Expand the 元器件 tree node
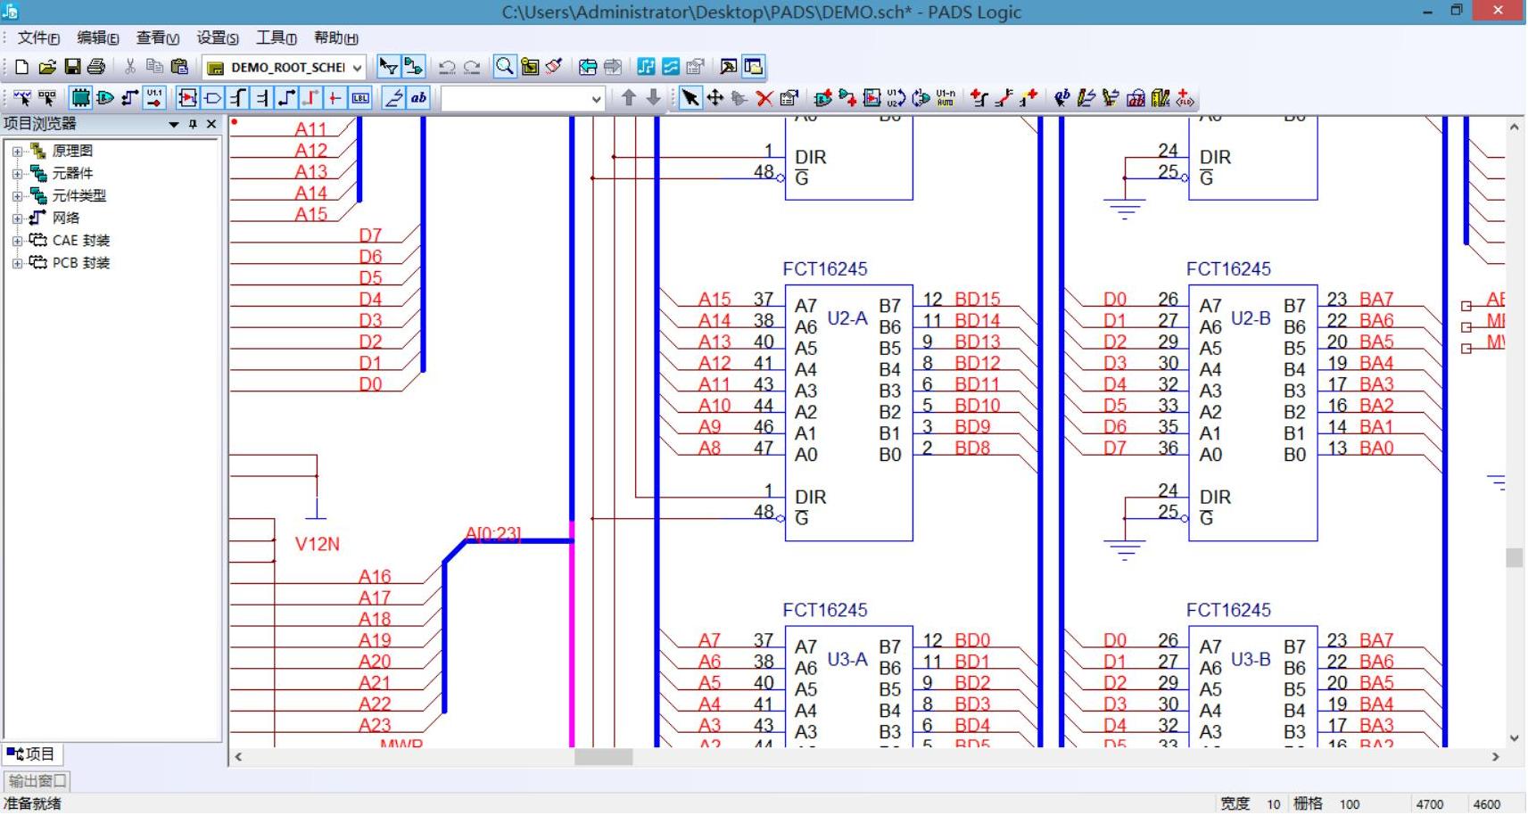 click(17, 174)
